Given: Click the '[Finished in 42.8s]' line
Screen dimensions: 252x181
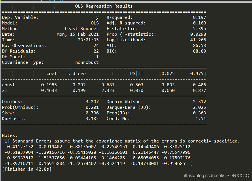Looking at the screenshot, I should [x=27, y=169].
